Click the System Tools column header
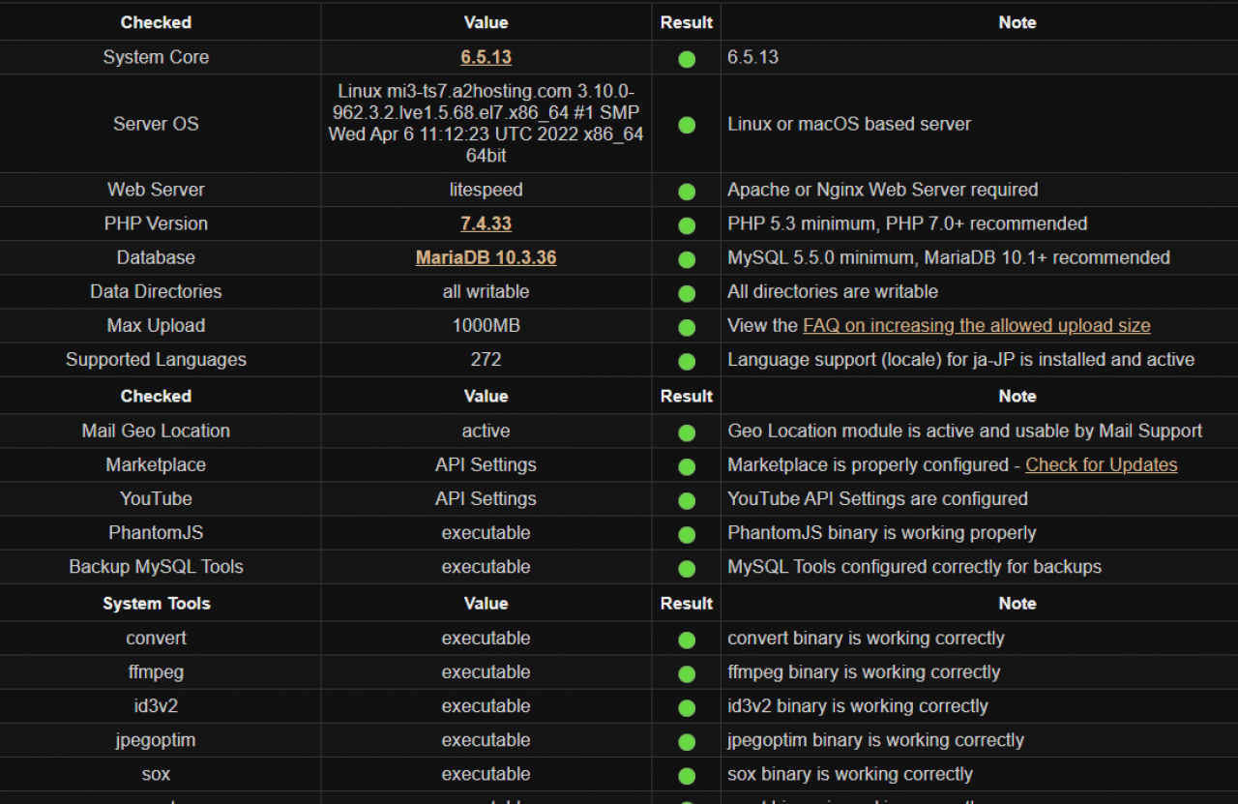Viewport: 1238px width, 804px height. pyautogui.click(x=156, y=603)
